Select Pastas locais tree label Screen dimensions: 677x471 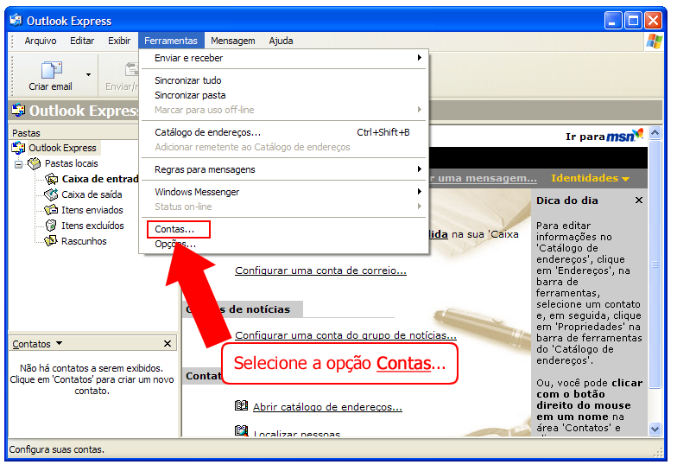tap(71, 164)
